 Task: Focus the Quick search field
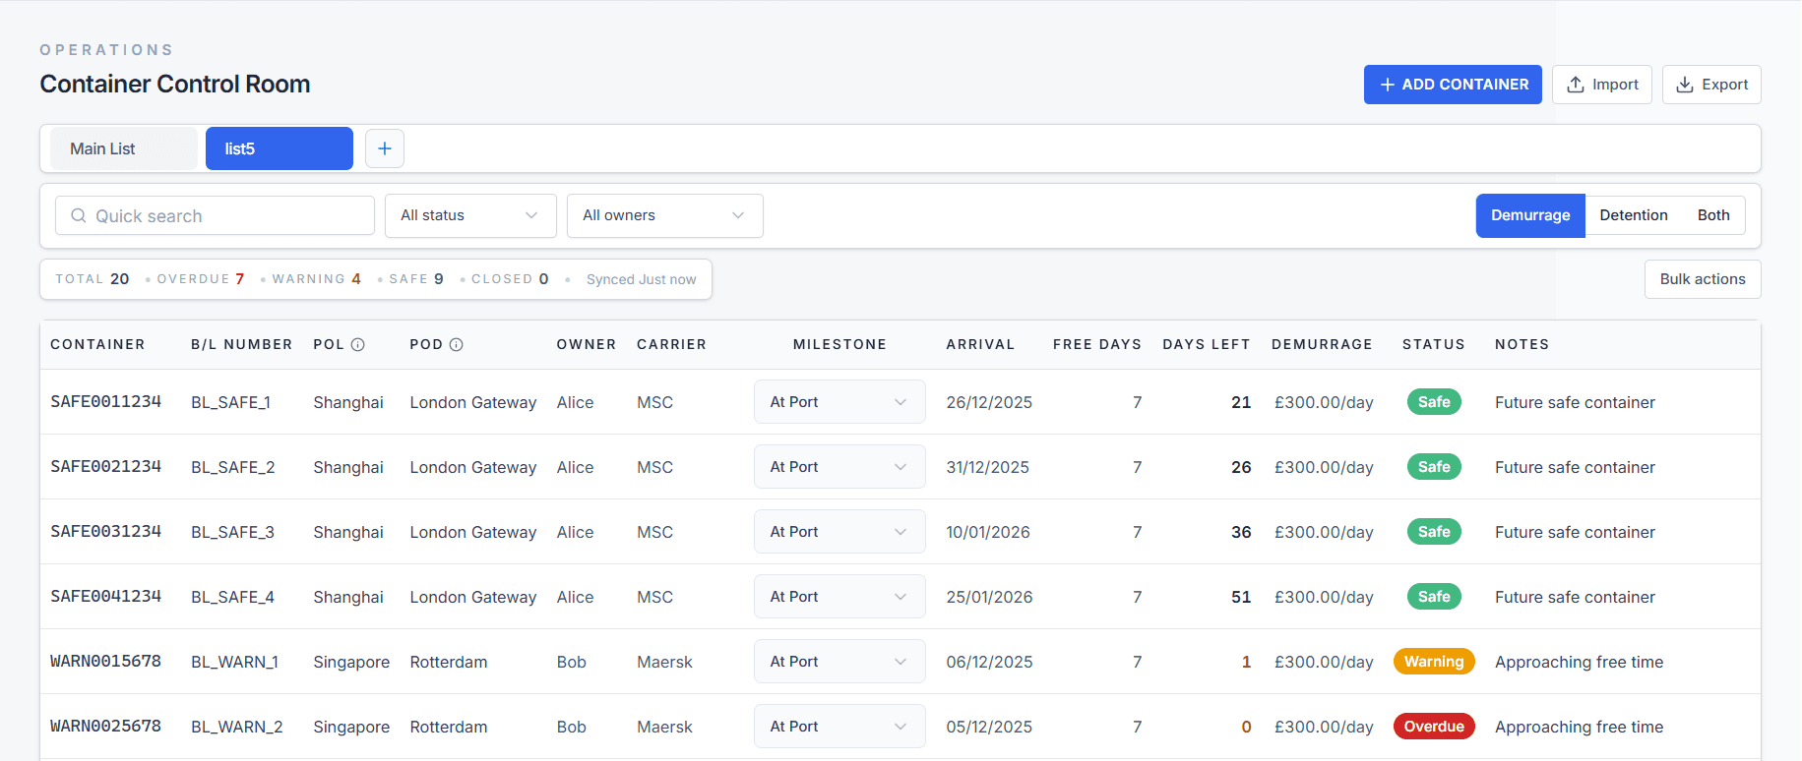click(226, 215)
